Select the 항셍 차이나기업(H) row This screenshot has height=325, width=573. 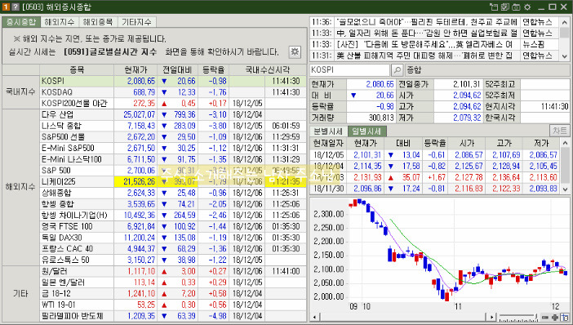coord(173,215)
